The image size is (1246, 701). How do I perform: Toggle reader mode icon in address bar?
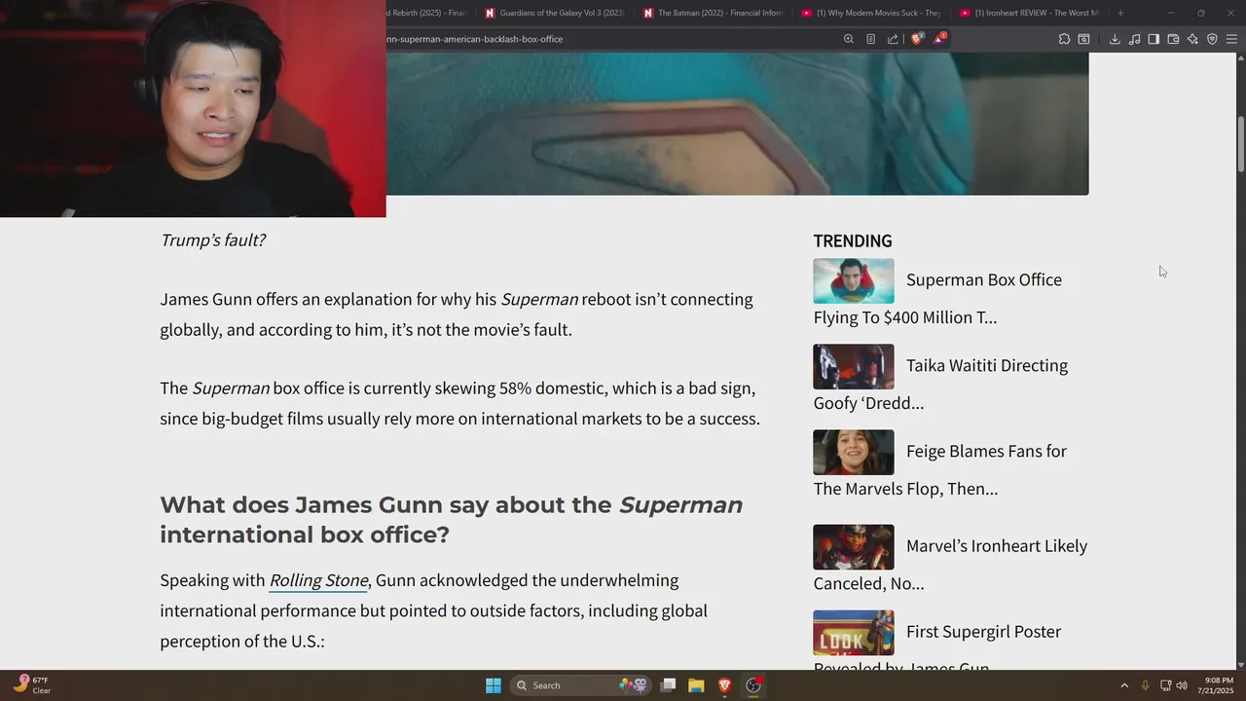(x=870, y=39)
